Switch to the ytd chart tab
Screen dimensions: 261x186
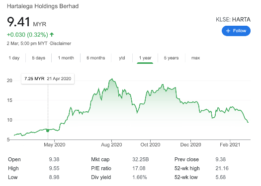click(122, 58)
